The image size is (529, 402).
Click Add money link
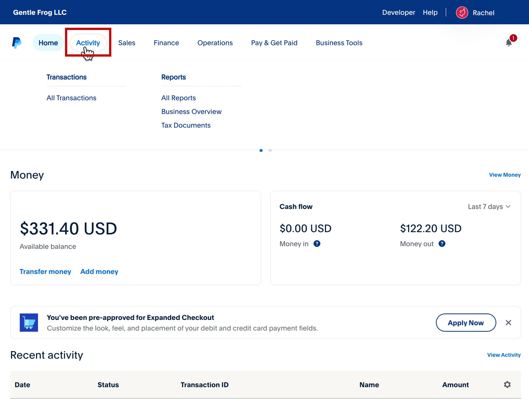click(99, 272)
